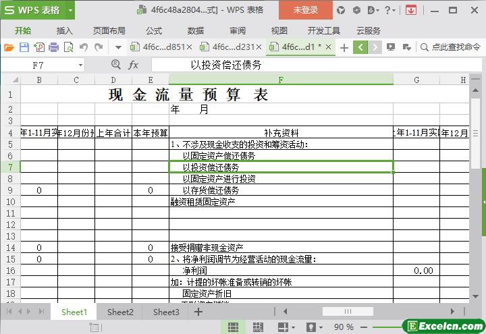Click the 点此查找命令 command search box
This screenshot has width=486, height=334.
tap(450, 47)
